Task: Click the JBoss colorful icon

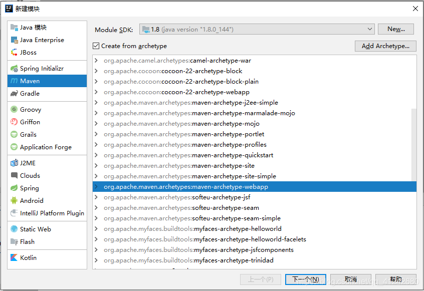Action: (x=14, y=53)
